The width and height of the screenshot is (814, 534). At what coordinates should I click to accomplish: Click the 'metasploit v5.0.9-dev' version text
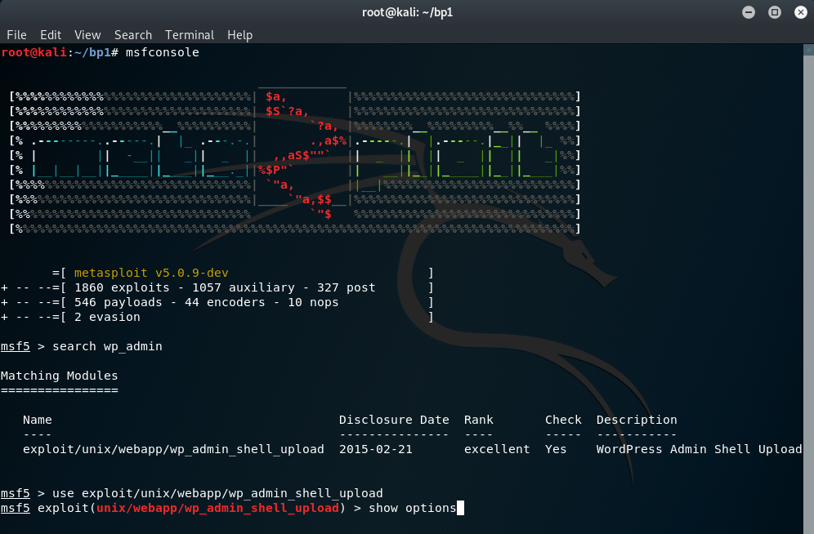point(151,273)
